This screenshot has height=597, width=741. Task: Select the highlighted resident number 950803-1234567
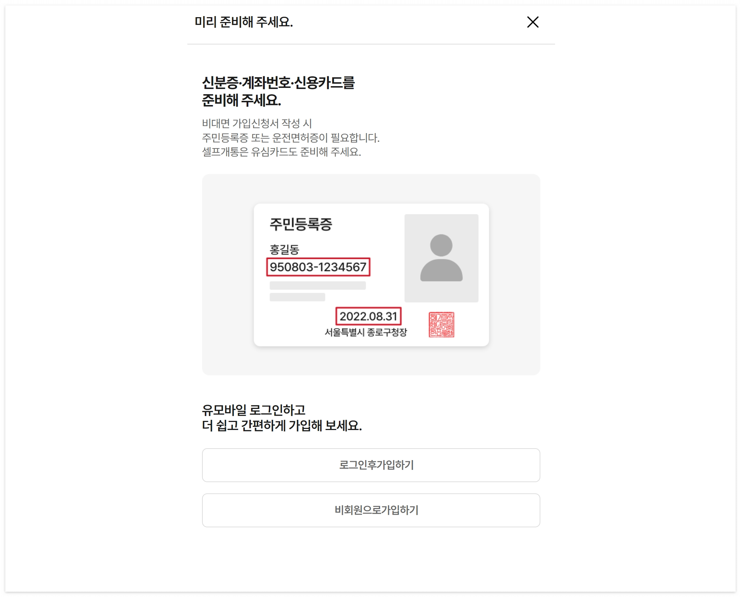[318, 267]
